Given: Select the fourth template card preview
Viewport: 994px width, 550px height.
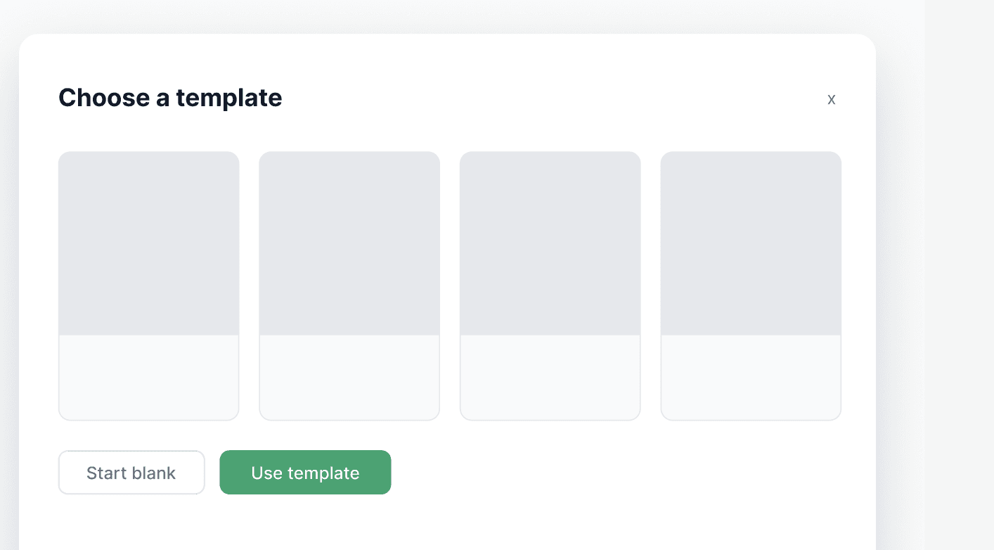Looking at the screenshot, I should 751,243.
